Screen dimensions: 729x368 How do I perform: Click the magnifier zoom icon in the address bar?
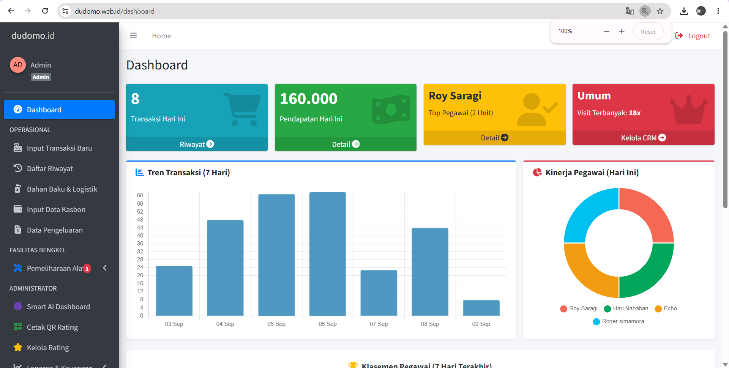[x=645, y=11]
